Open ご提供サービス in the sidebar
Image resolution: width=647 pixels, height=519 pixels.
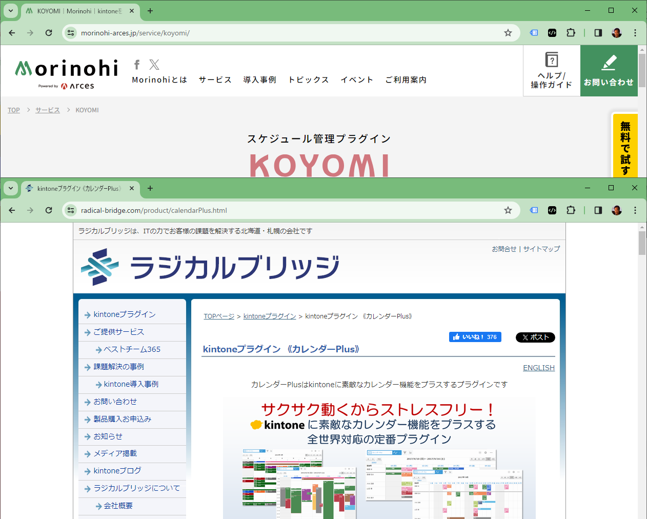coord(132,332)
